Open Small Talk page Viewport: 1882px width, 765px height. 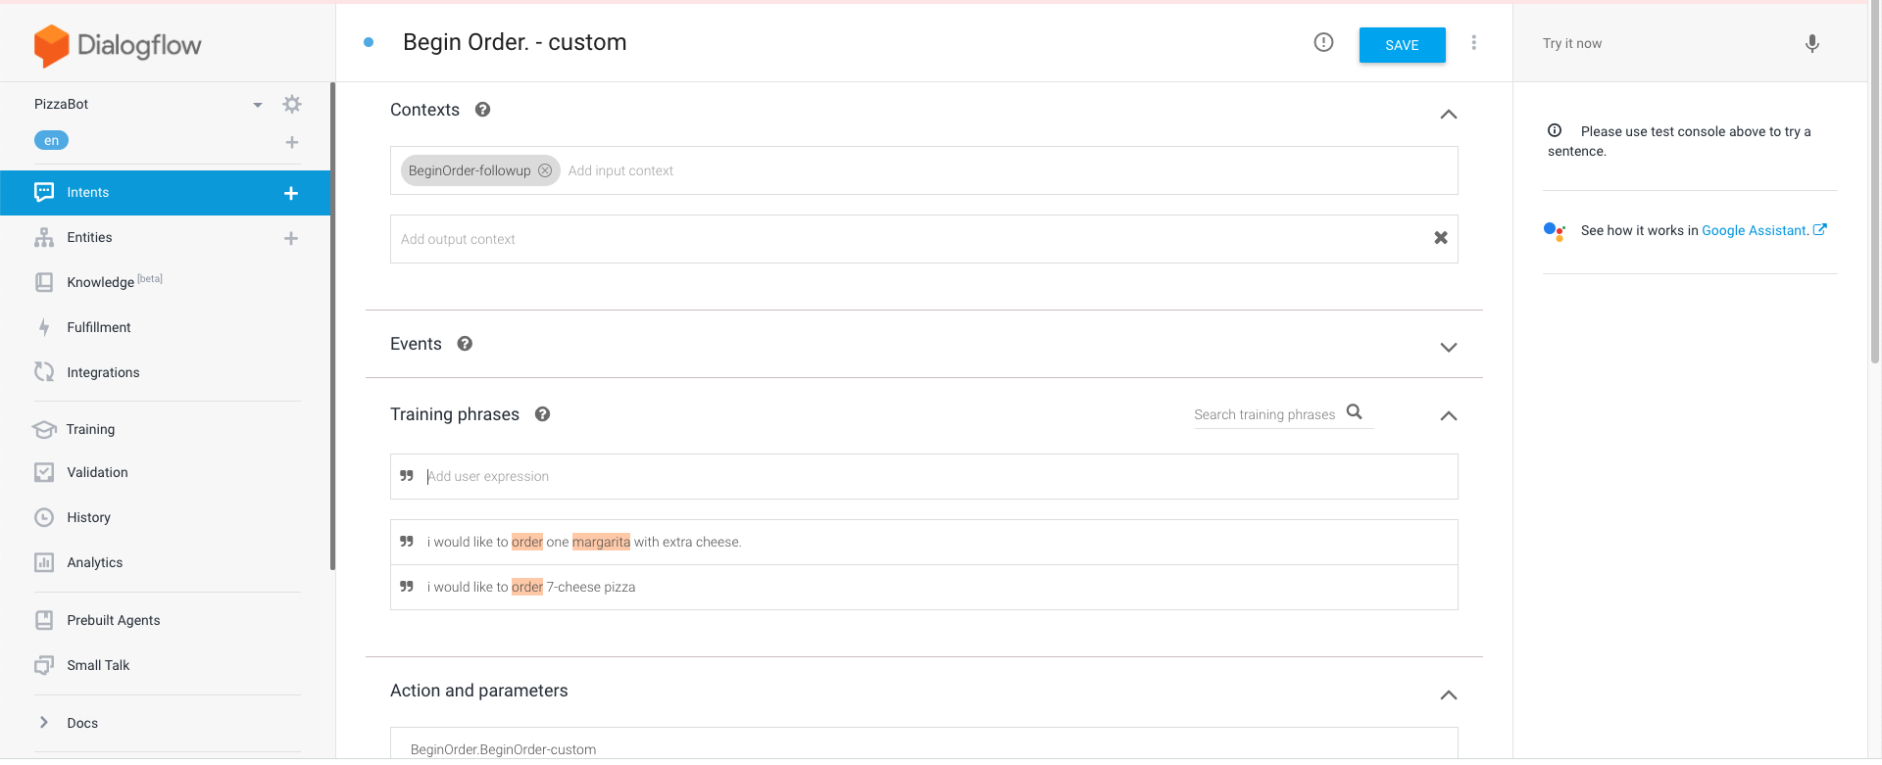click(x=98, y=665)
